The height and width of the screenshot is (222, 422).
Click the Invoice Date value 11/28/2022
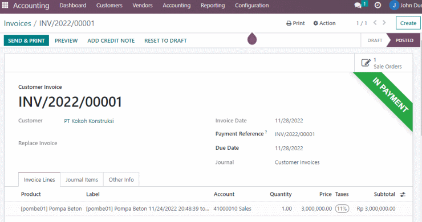[289, 121]
